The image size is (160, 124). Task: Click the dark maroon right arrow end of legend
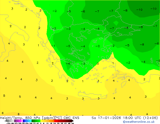tap(73, 121)
